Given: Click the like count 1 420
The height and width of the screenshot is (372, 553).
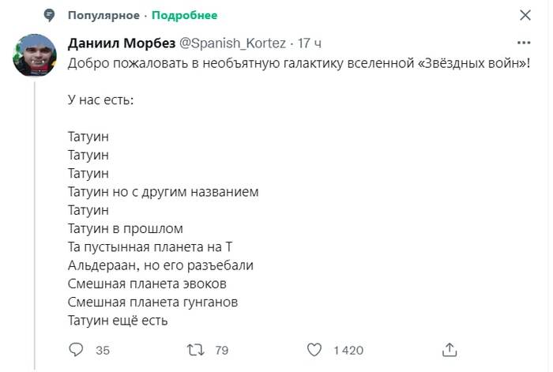Looking at the screenshot, I should [x=348, y=350].
